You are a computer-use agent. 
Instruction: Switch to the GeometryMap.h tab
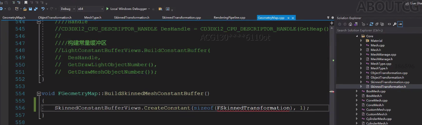(x=14, y=18)
